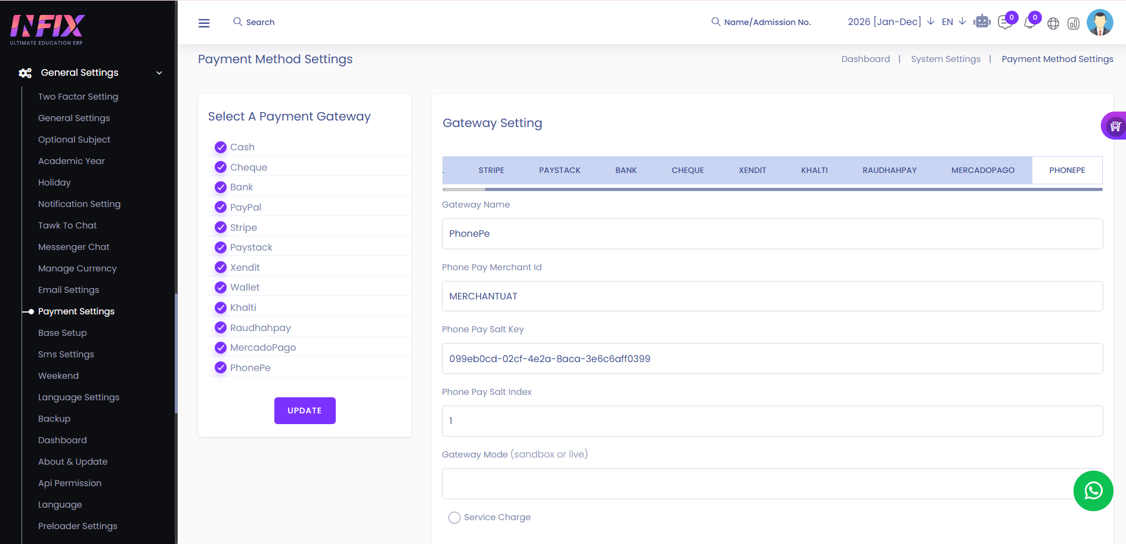Open Manage Currency in sidebar
1126x544 pixels.
(78, 268)
